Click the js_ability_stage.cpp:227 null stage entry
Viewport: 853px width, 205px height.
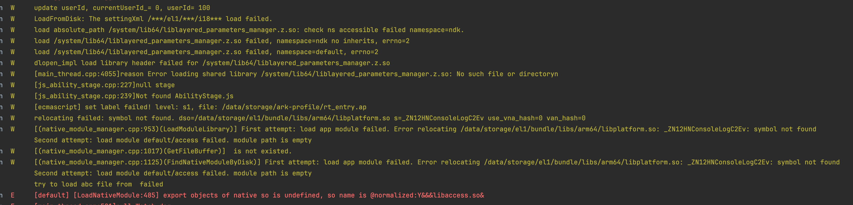(x=104, y=85)
